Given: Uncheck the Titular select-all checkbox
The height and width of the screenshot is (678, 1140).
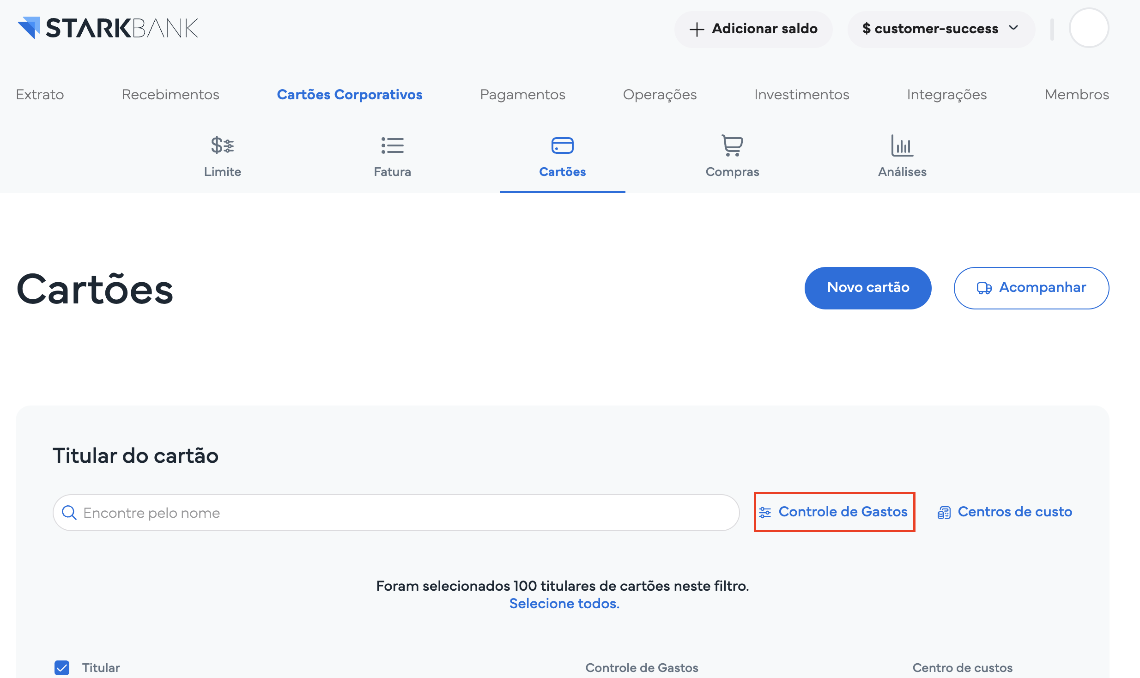Looking at the screenshot, I should 62,667.
